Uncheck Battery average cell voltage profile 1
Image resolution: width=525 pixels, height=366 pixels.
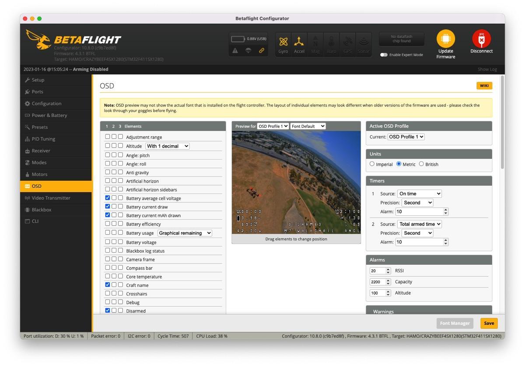click(108, 198)
